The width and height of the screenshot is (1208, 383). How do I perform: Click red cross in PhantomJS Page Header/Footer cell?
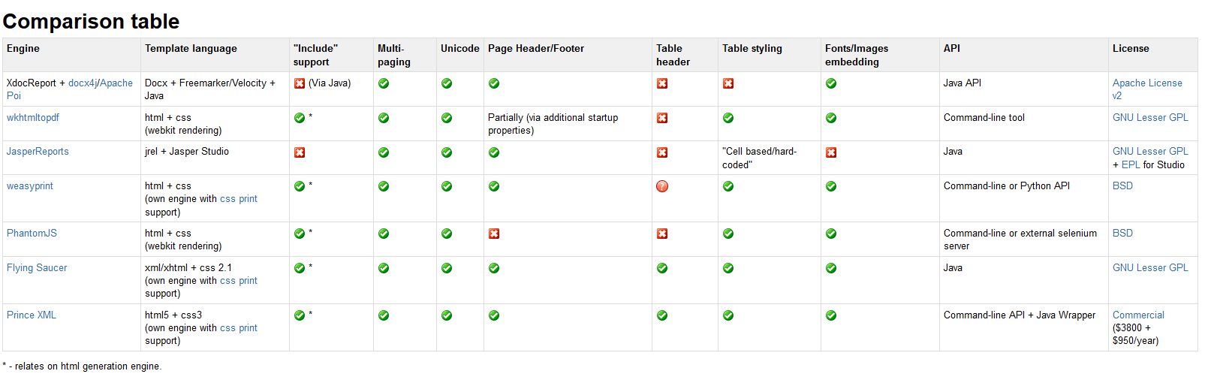pos(494,234)
